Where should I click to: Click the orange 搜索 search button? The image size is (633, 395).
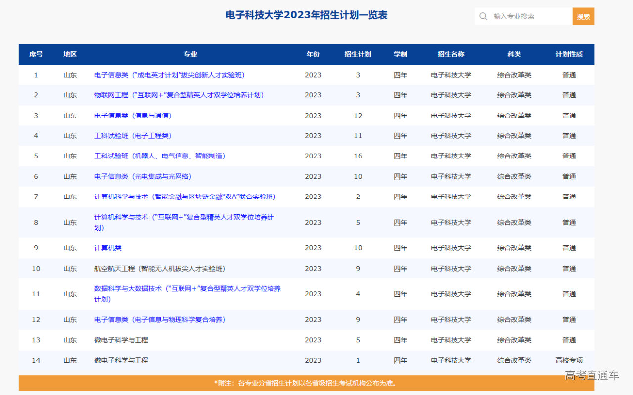(x=583, y=16)
